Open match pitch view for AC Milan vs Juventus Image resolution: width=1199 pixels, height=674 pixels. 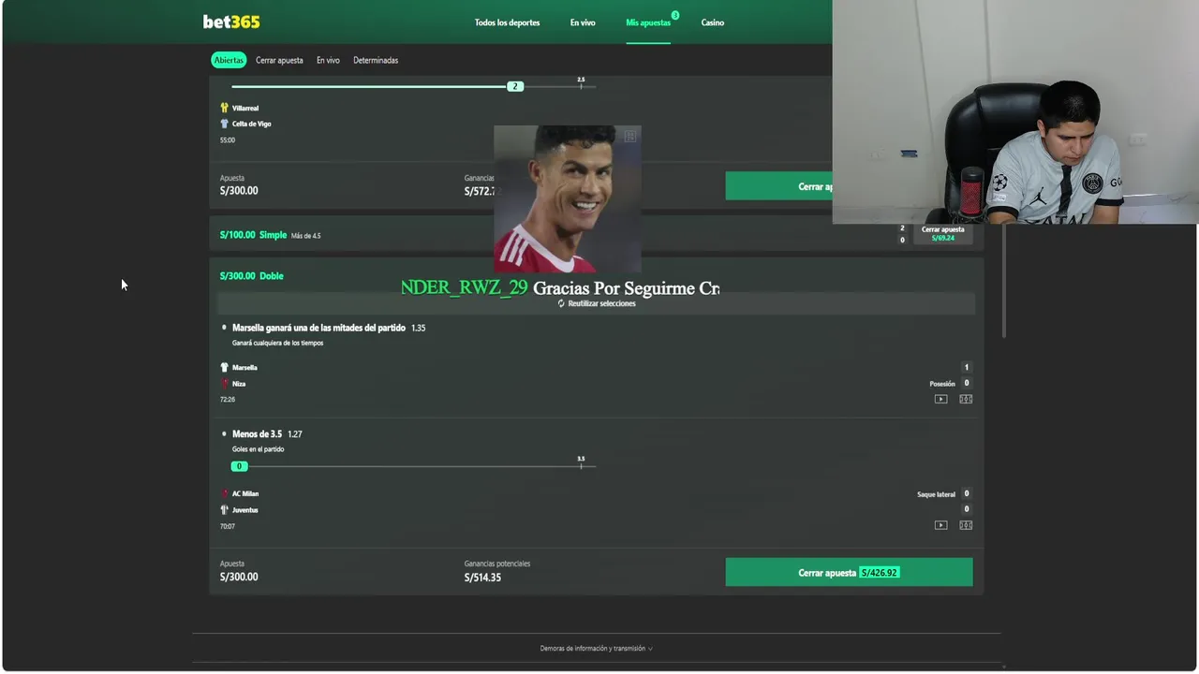click(x=966, y=525)
